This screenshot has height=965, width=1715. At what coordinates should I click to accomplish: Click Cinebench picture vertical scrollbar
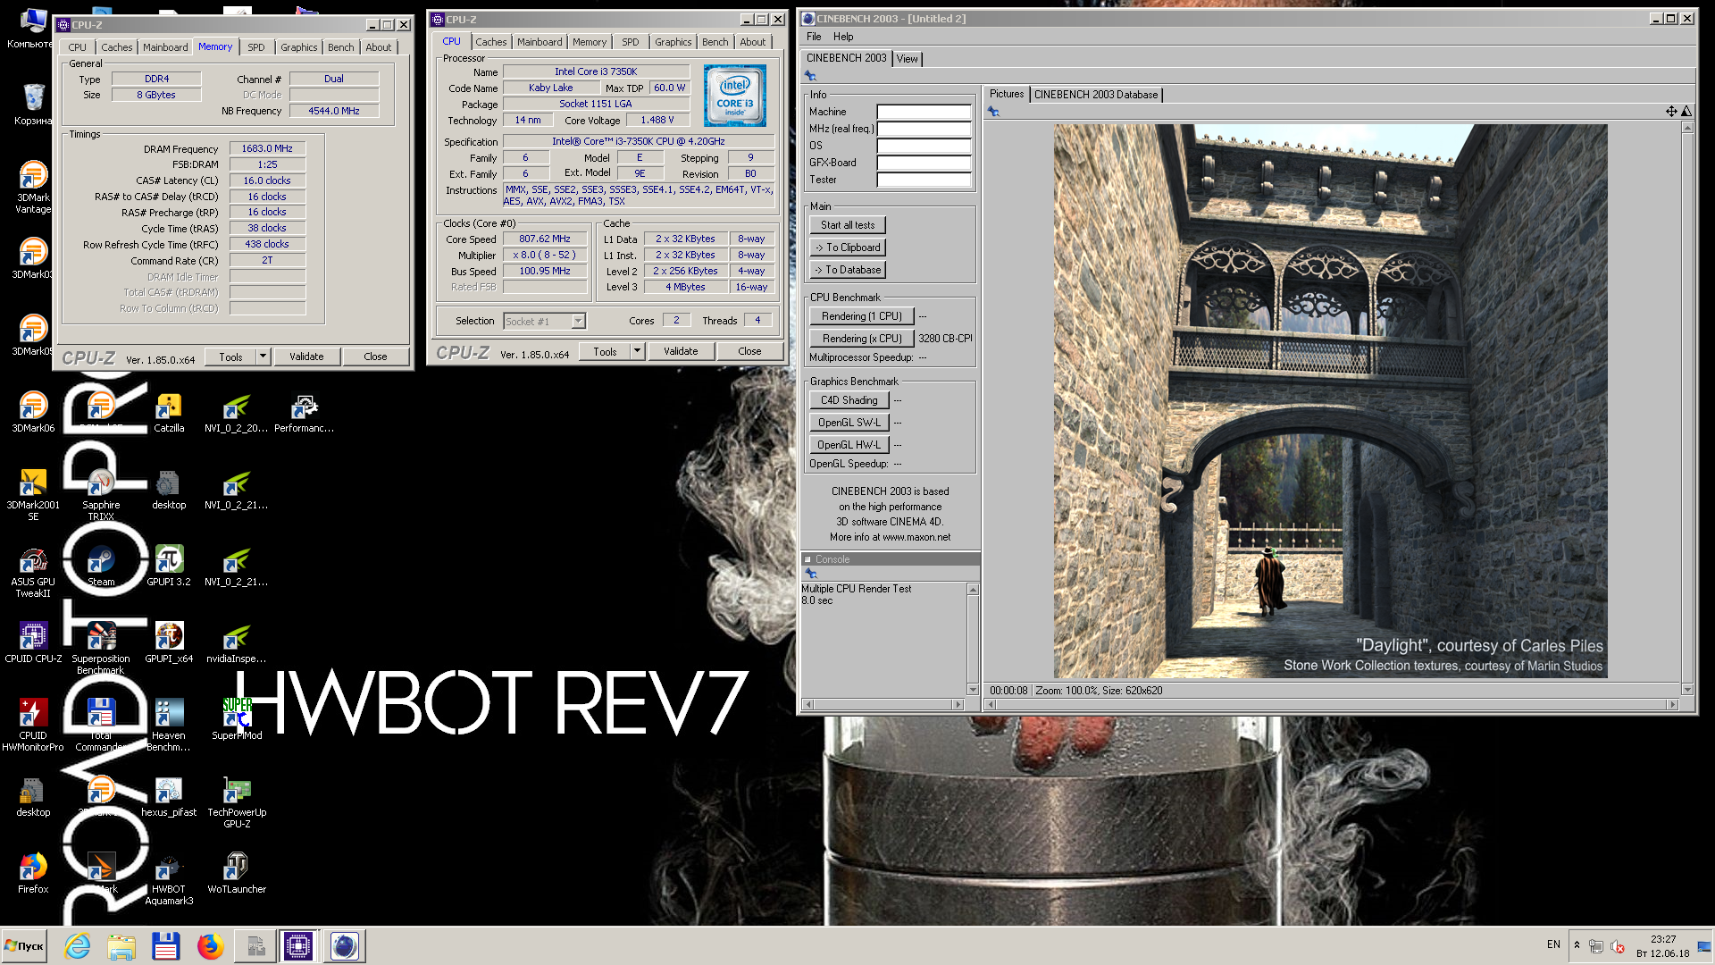point(1687,408)
